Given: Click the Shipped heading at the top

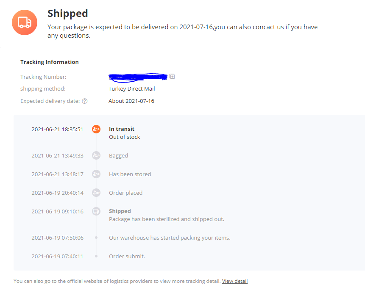Looking at the screenshot, I should point(68,14).
